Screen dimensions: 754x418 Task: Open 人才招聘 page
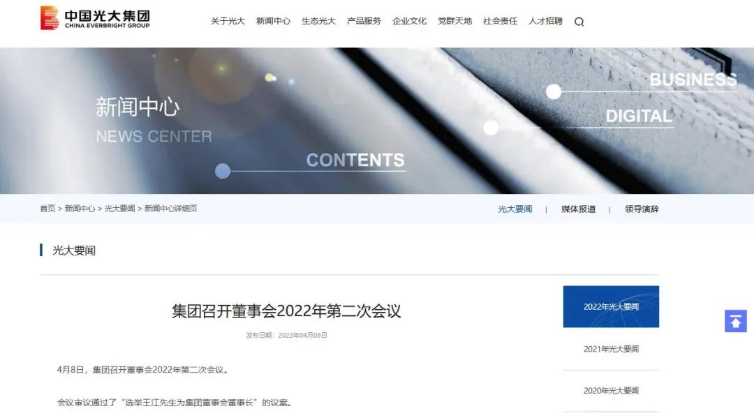[545, 21]
